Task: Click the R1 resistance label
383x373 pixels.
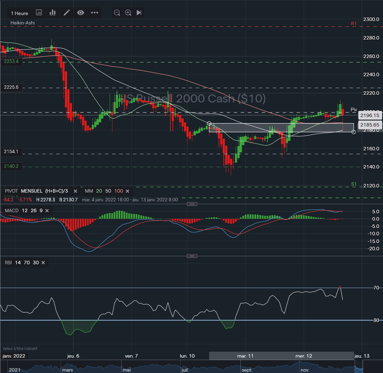Action: tap(354, 23)
